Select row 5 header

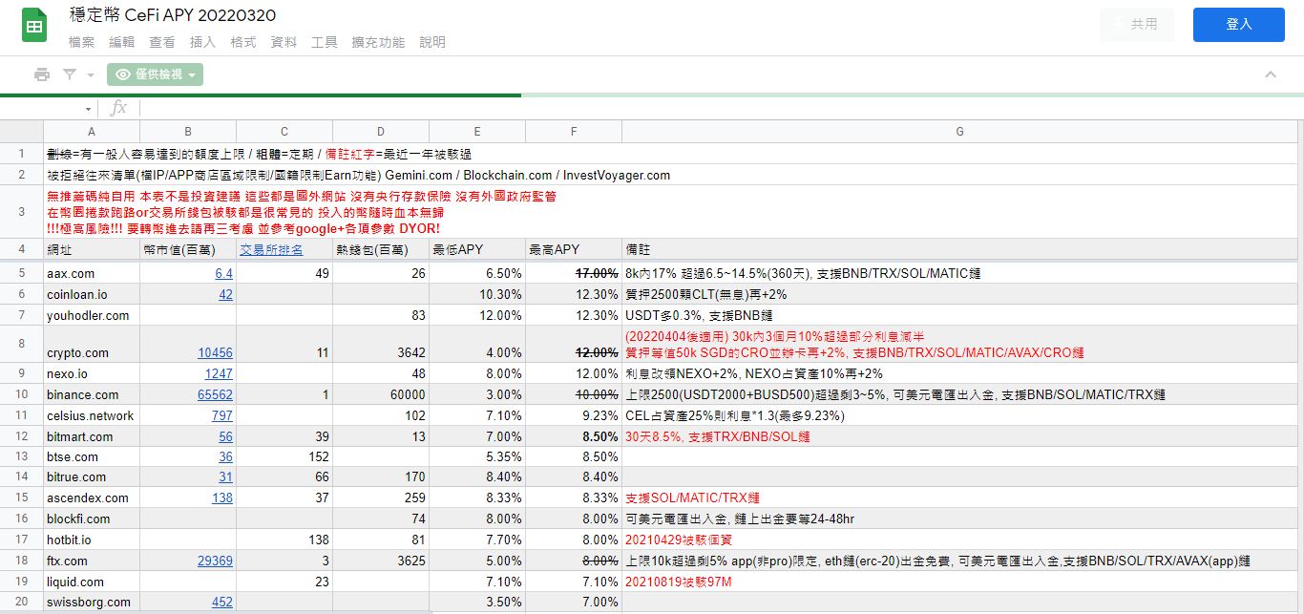[x=21, y=273]
